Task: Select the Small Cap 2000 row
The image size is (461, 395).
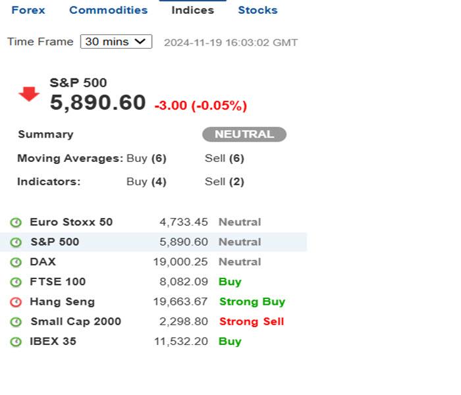Action: coord(76,321)
